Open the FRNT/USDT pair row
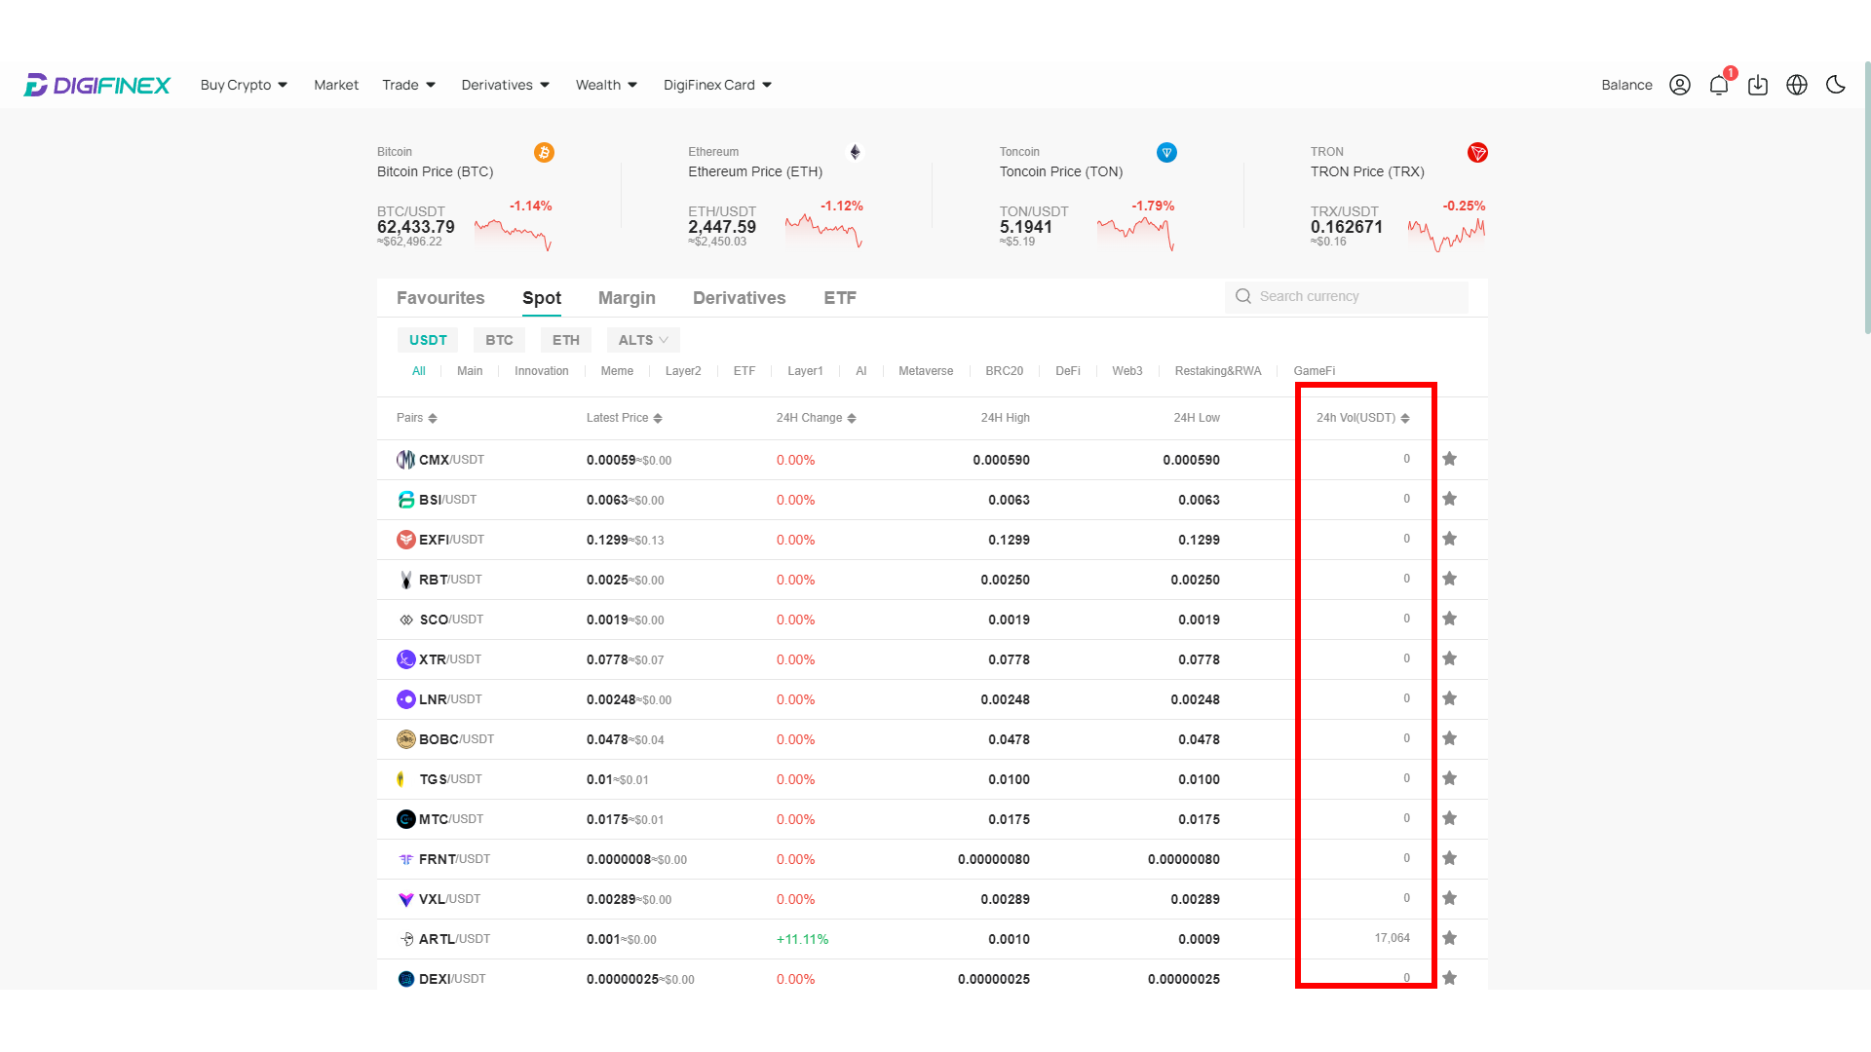Screen dimensions: 1871x1052 tap(932, 859)
